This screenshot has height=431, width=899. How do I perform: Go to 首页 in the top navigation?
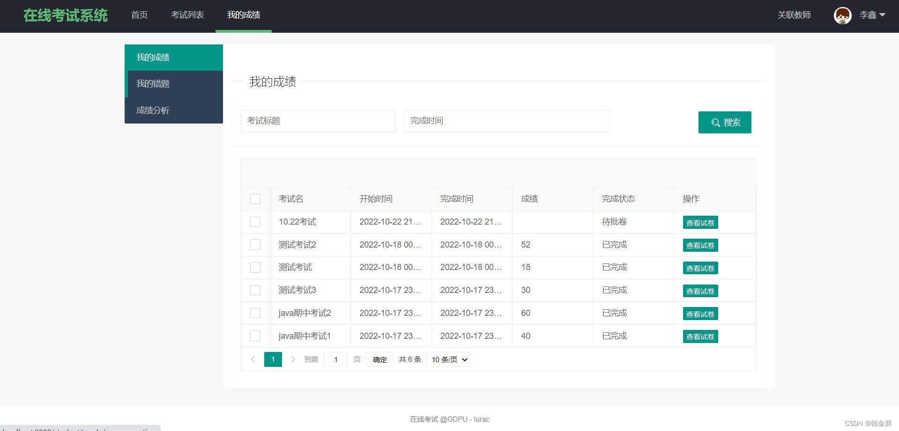pos(140,15)
